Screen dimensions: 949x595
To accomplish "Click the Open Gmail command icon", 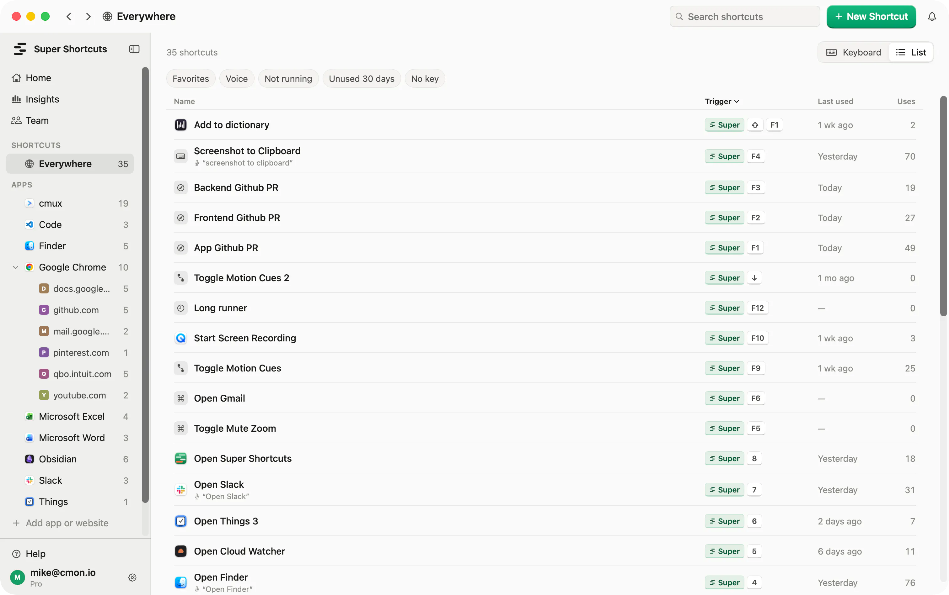I will (180, 398).
